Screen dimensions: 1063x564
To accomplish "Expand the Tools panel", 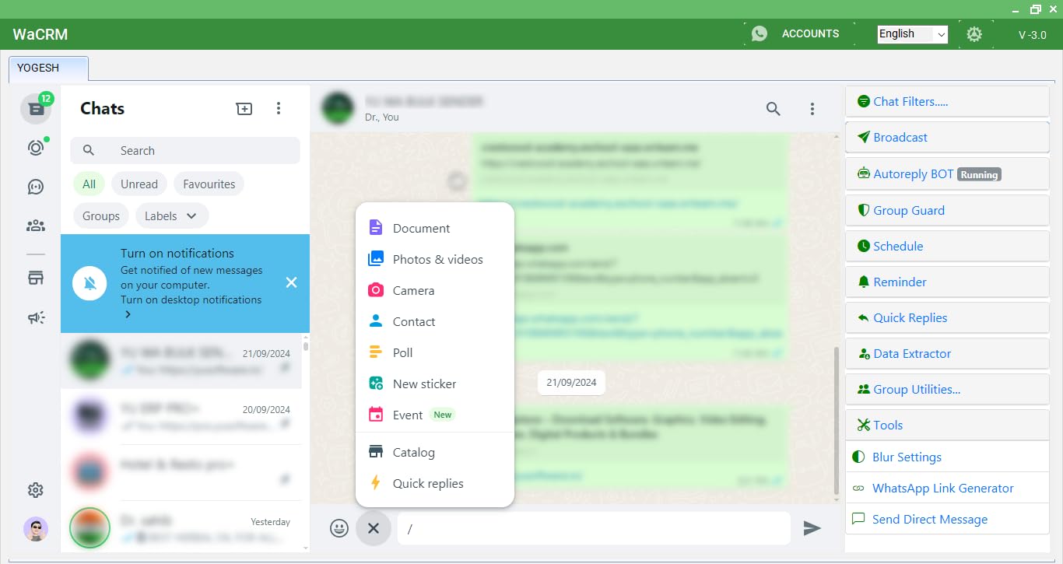I will (947, 425).
